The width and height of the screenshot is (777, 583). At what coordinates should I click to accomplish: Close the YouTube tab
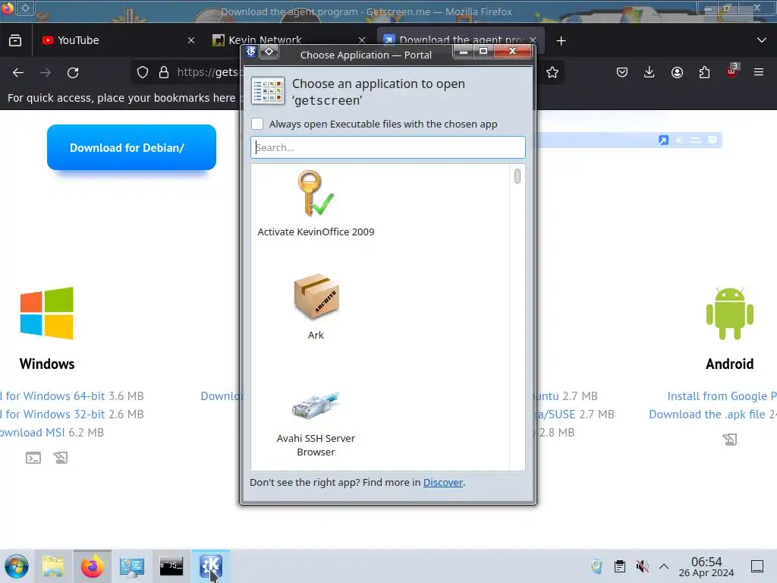(191, 41)
